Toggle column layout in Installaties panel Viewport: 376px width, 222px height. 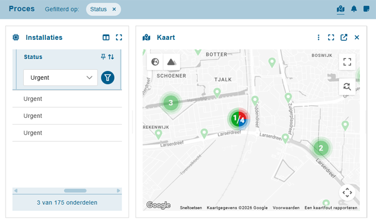point(106,38)
